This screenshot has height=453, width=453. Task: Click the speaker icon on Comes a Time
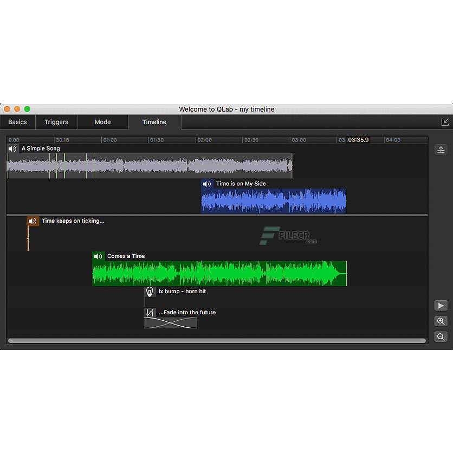pyautogui.click(x=98, y=256)
